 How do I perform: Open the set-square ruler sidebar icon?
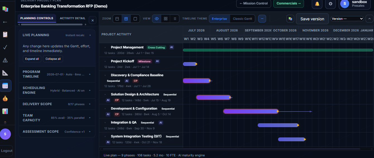pyautogui.click(x=5, y=73)
